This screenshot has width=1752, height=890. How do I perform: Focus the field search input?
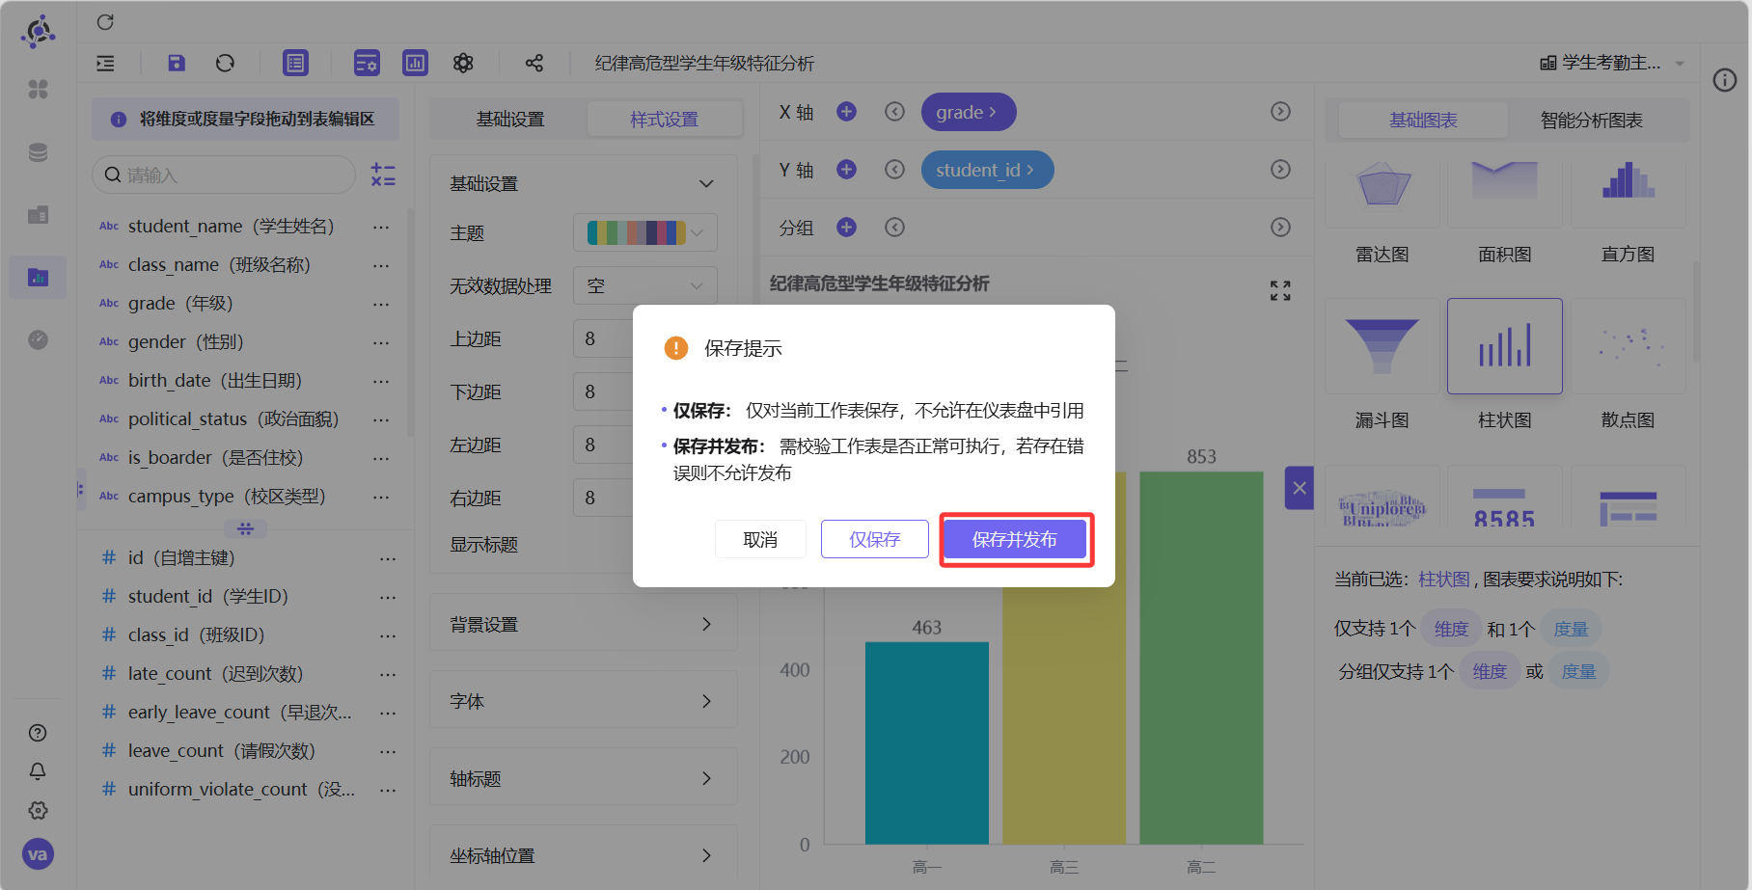click(224, 175)
